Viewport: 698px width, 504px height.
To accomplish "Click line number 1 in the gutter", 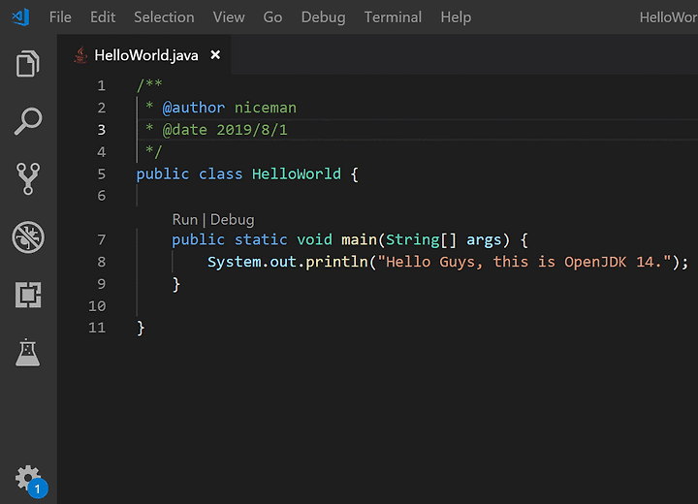I will pyautogui.click(x=102, y=85).
